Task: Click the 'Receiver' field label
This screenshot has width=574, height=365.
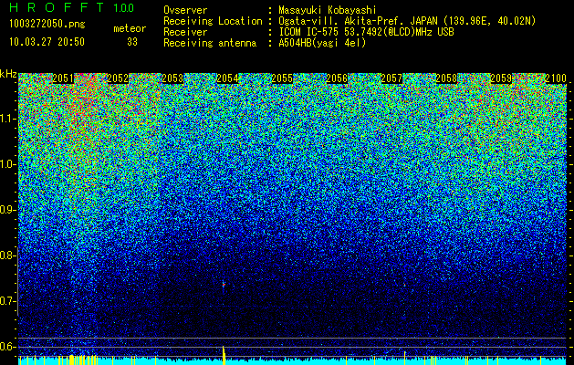Action: (185, 32)
